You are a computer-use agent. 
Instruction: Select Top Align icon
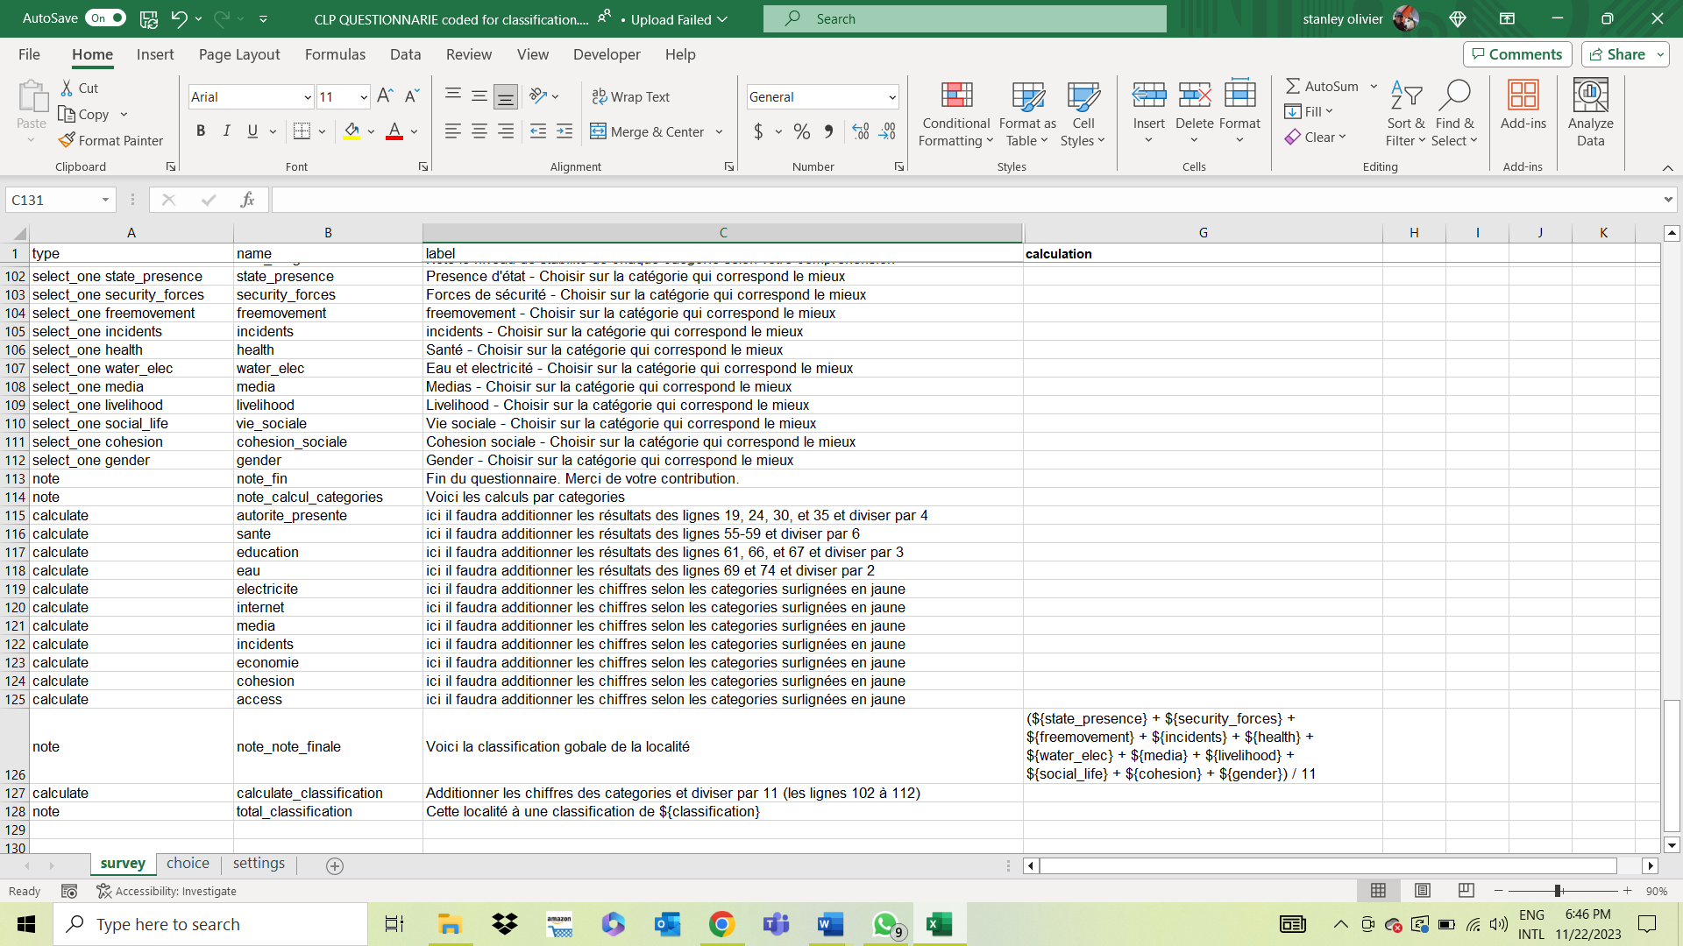point(453,96)
